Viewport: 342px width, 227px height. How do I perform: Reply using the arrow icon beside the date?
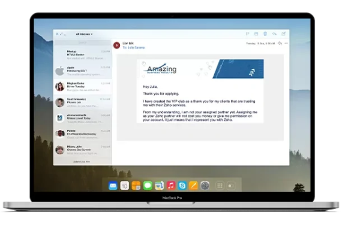point(280,43)
